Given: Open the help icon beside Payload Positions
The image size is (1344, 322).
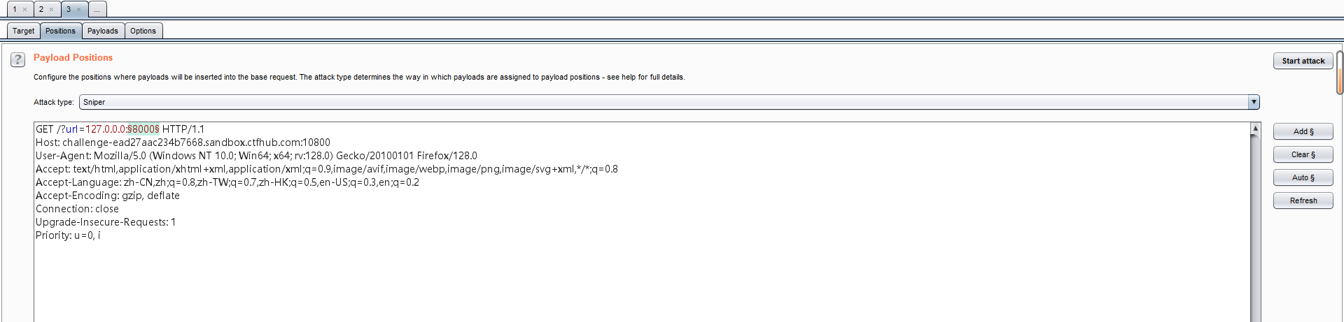Looking at the screenshot, I should [x=18, y=60].
